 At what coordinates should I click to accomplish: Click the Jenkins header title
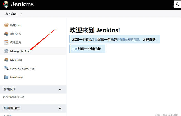click(22, 4)
